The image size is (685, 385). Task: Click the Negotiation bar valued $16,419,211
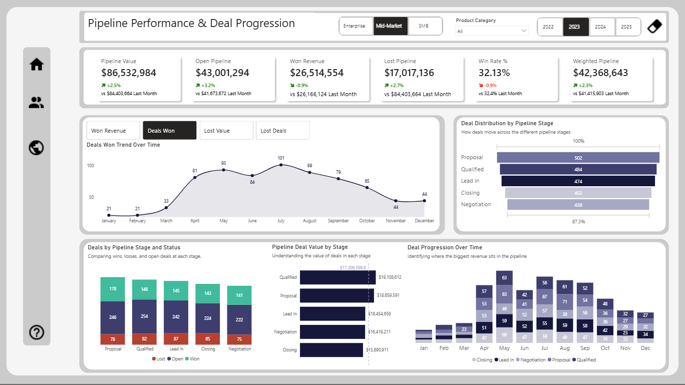click(332, 332)
